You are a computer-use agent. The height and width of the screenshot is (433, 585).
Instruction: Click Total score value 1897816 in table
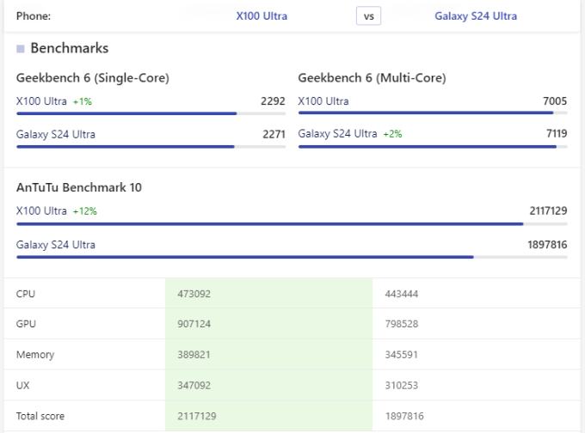click(x=404, y=416)
